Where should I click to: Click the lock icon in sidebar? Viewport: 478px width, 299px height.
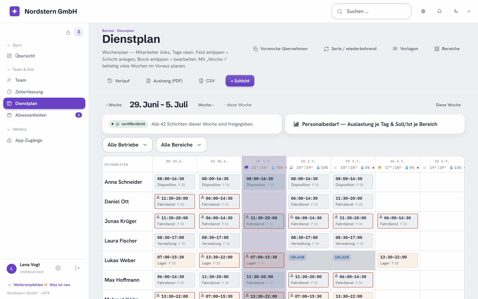coord(68,32)
